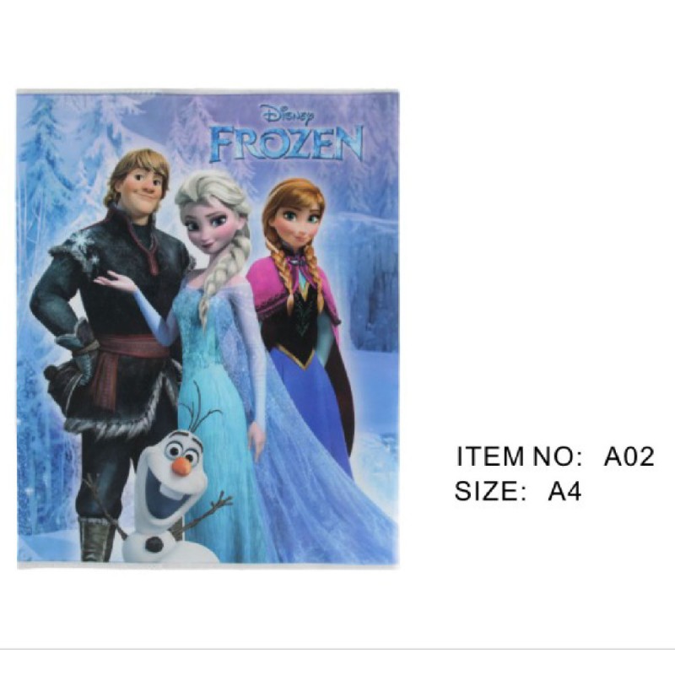Click the SIZE: label
This screenshot has width=675, height=675.
point(491,491)
